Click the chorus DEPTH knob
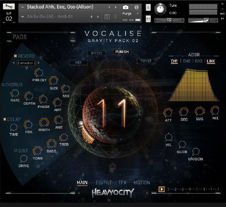The image size is (226, 207). (29, 96)
